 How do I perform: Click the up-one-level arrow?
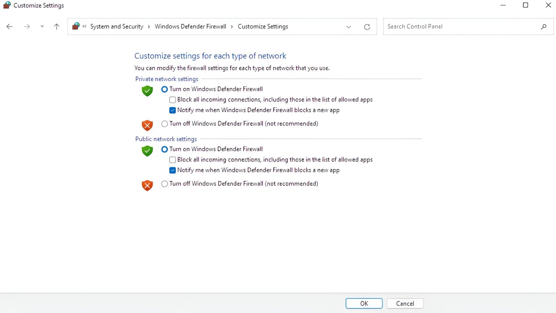[56, 26]
